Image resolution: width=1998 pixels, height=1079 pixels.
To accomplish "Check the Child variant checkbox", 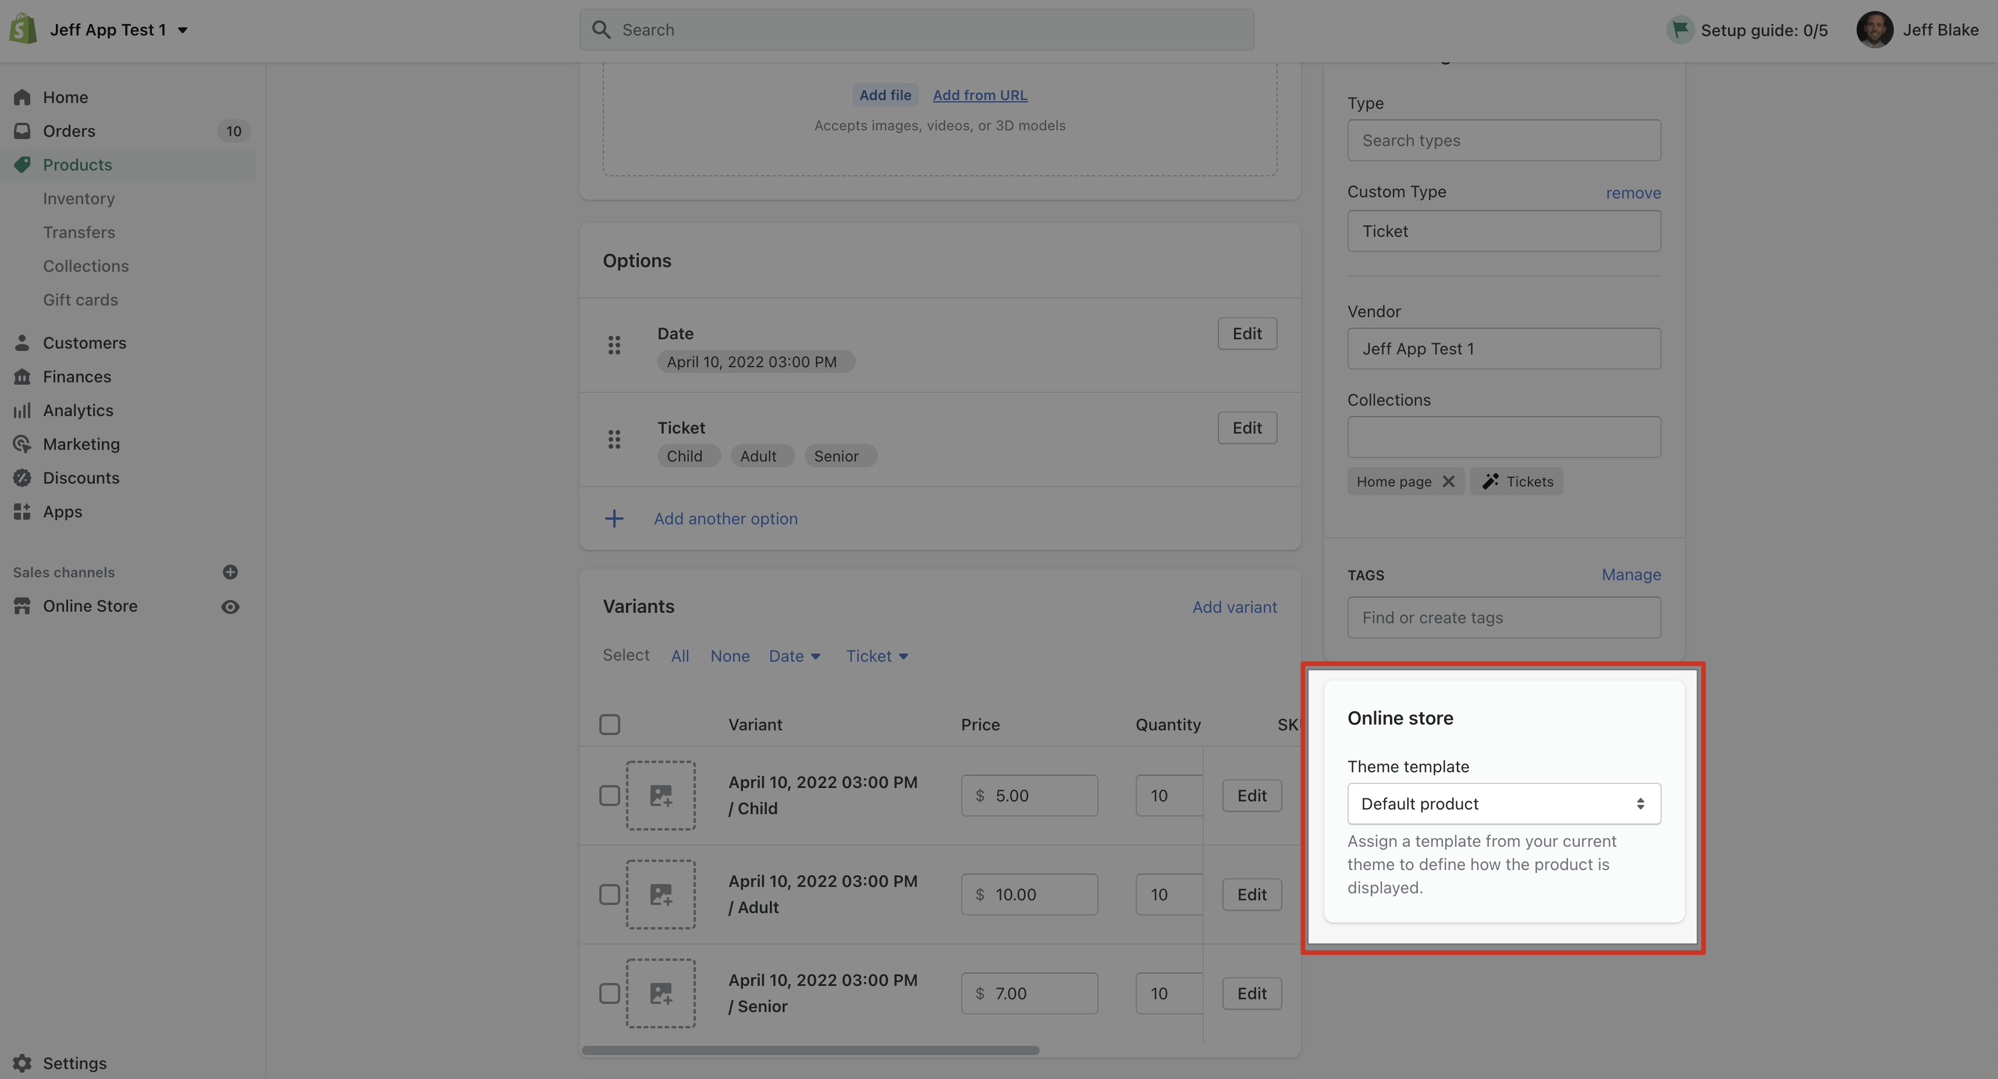I will click(x=610, y=795).
